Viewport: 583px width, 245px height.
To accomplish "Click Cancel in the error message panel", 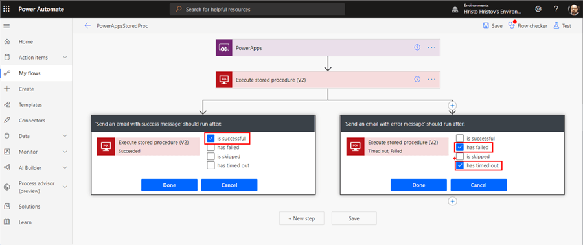I will tap(479, 185).
